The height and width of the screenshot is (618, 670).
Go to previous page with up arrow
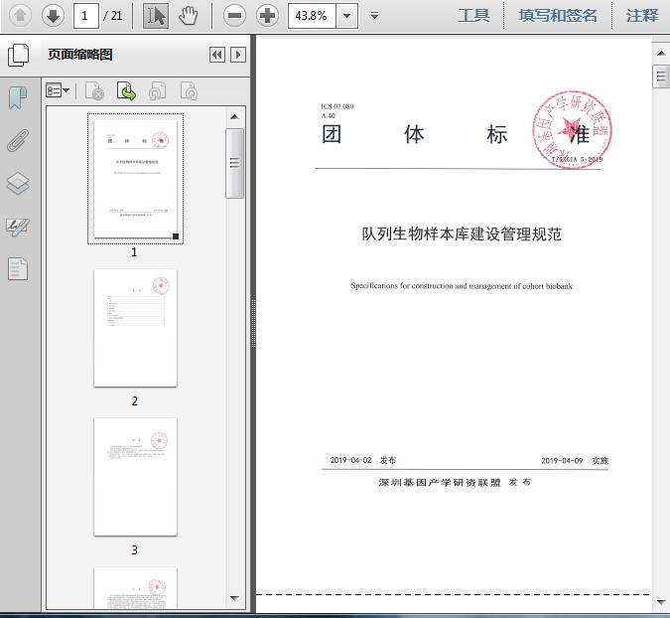[20, 16]
